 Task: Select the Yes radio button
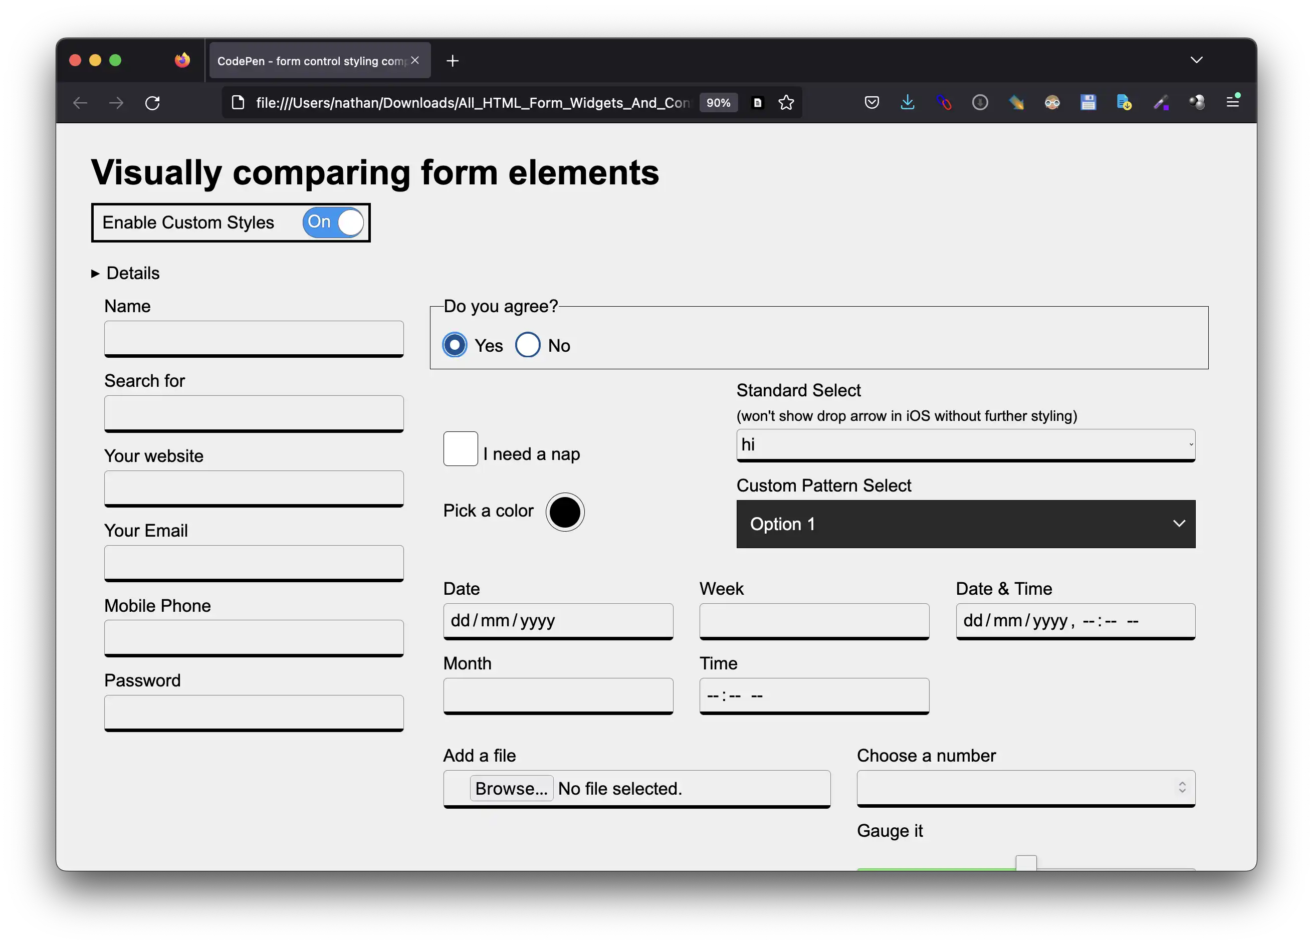456,346
